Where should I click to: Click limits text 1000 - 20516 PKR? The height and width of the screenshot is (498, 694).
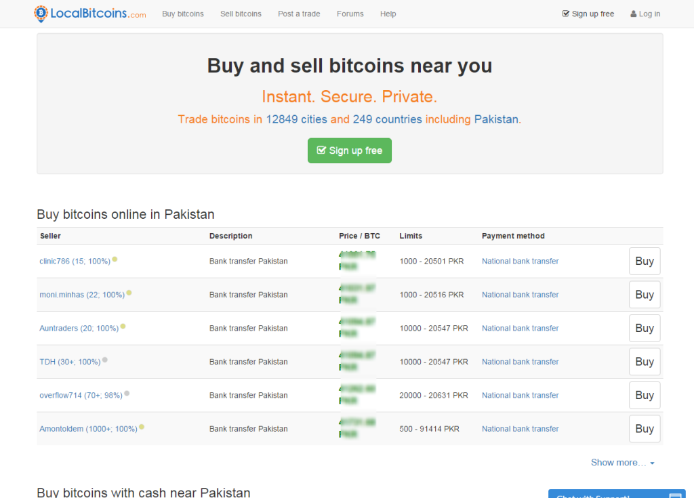tap(432, 295)
